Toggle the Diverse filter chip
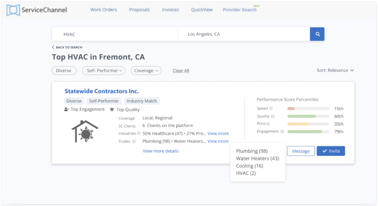Image resolution: width=379 pixels, height=206 pixels. pos(63,71)
